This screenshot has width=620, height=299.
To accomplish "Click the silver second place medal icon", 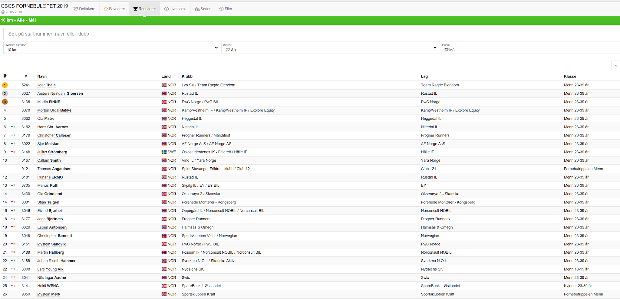I will [5, 94].
